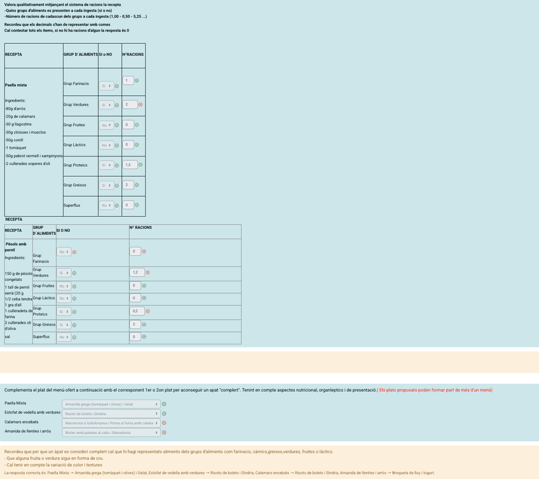Open the Amanida de llenties complement dropdown
539x479 pixels.
click(111, 433)
